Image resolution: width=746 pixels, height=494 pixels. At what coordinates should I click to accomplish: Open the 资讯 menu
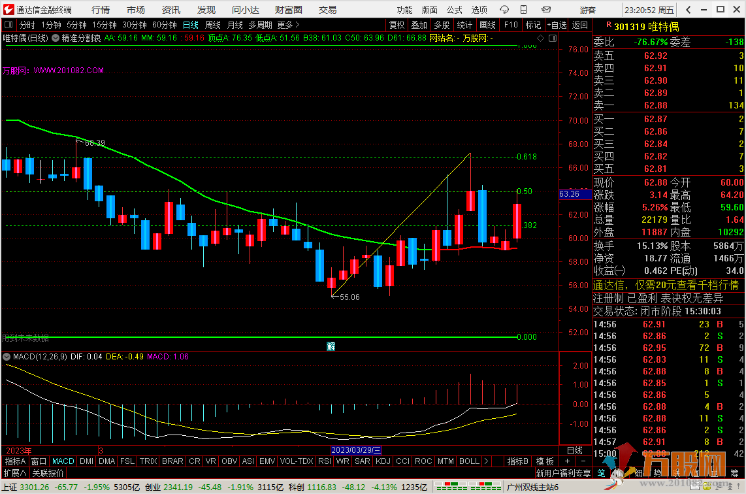[x=170, y=10]
